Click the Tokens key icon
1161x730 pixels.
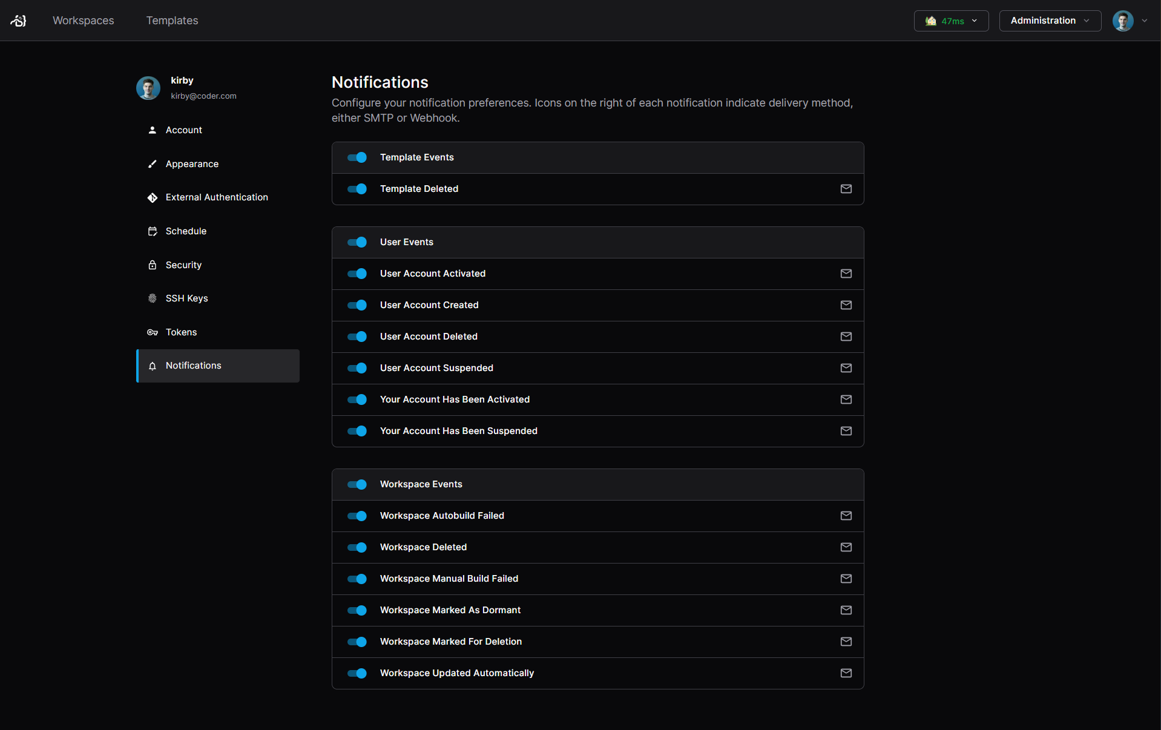(152, 332)
